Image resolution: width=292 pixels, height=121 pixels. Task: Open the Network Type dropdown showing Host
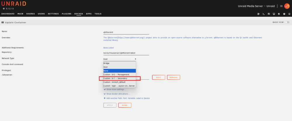[x=120, y=59]
